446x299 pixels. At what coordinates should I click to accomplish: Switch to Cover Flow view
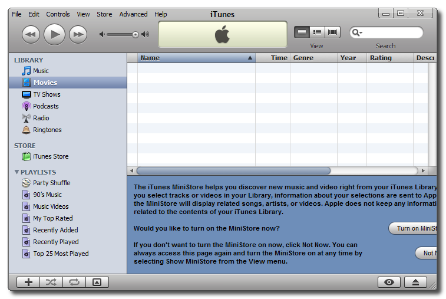[332, 32]
